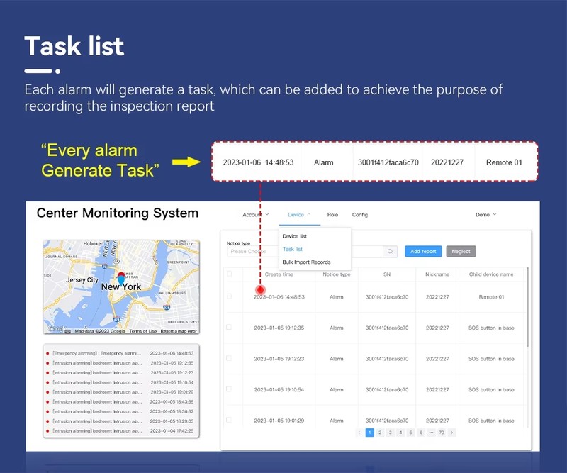Select Bulk Import Records from Device menu
The height and width of the screenshot is (473, 567).
306,262
